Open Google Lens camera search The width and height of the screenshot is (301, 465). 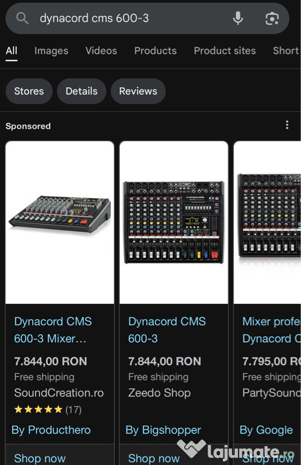point(272,19)
